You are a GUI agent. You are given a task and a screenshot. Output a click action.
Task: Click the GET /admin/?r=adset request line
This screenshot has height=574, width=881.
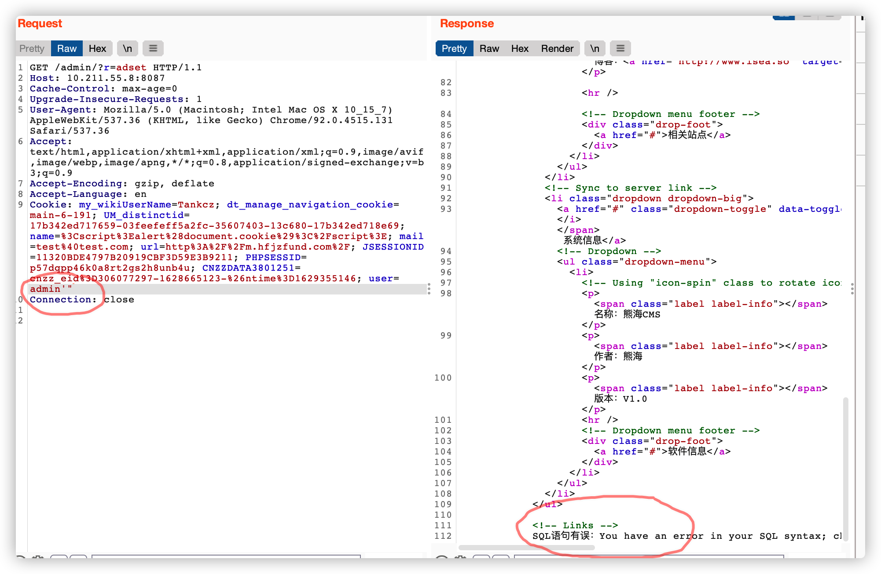115,67
